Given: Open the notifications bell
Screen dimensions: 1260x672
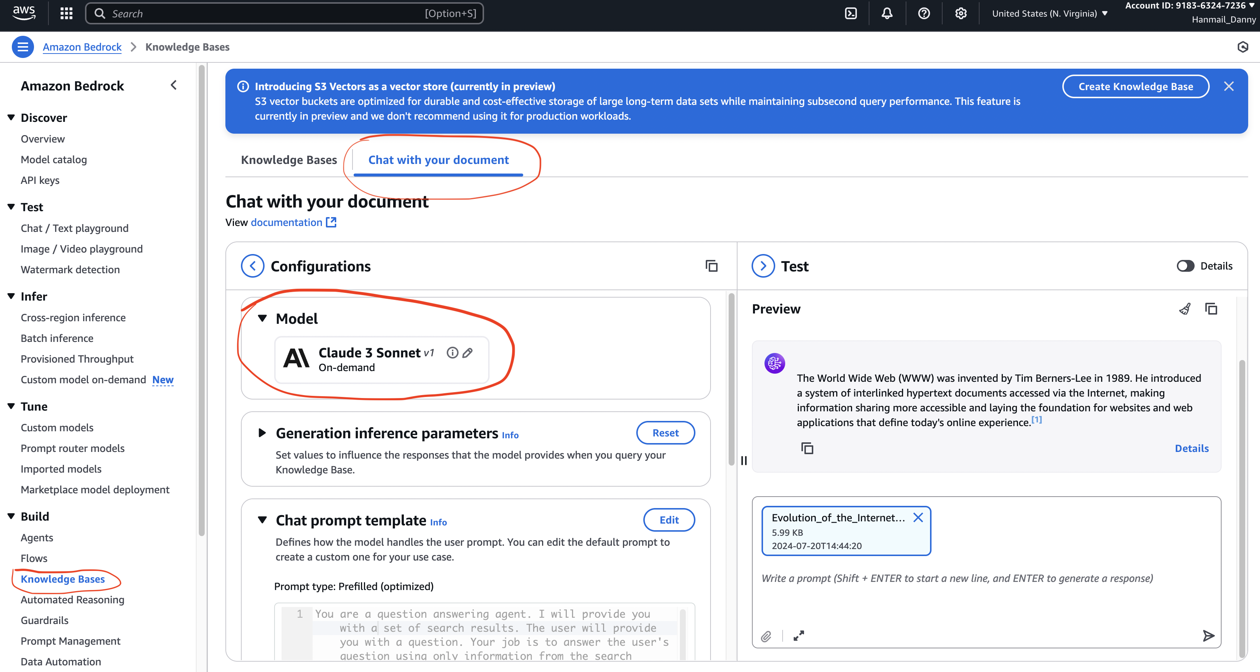Looking at the screenshot, I should pyautogui.click(x=887, y=13).
